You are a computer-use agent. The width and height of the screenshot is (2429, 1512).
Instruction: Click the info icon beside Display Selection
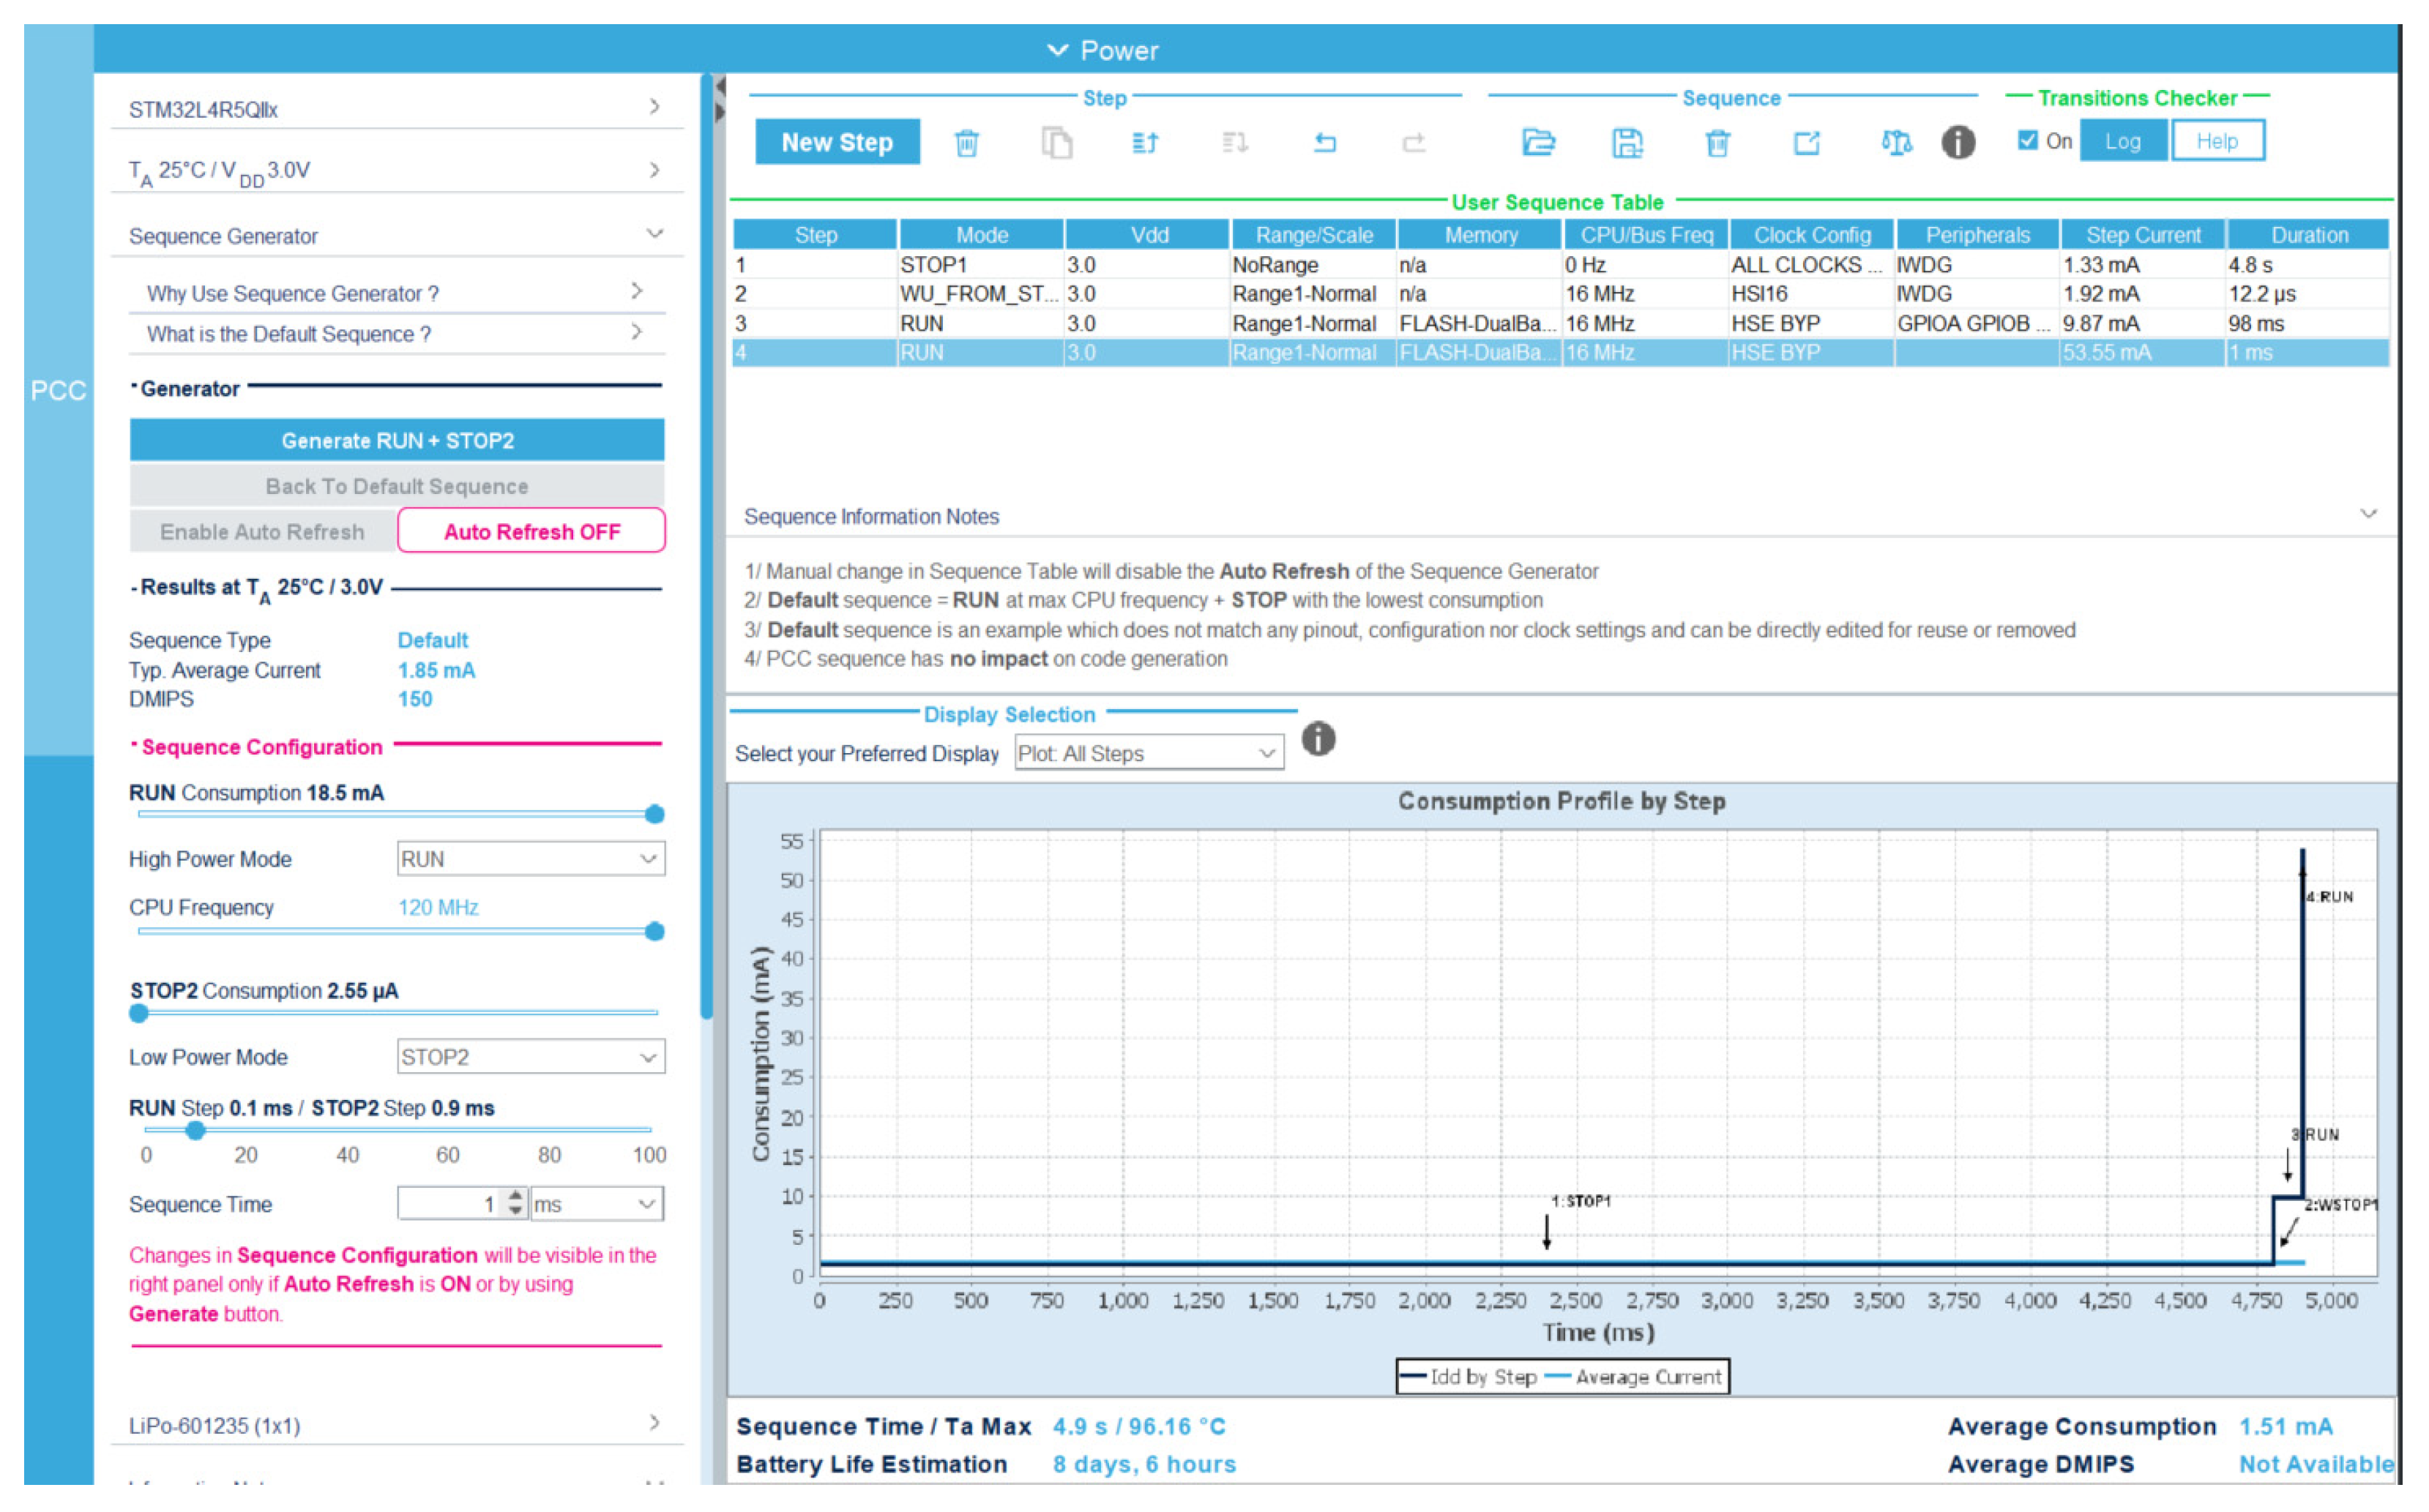[x=1318, y=740]
